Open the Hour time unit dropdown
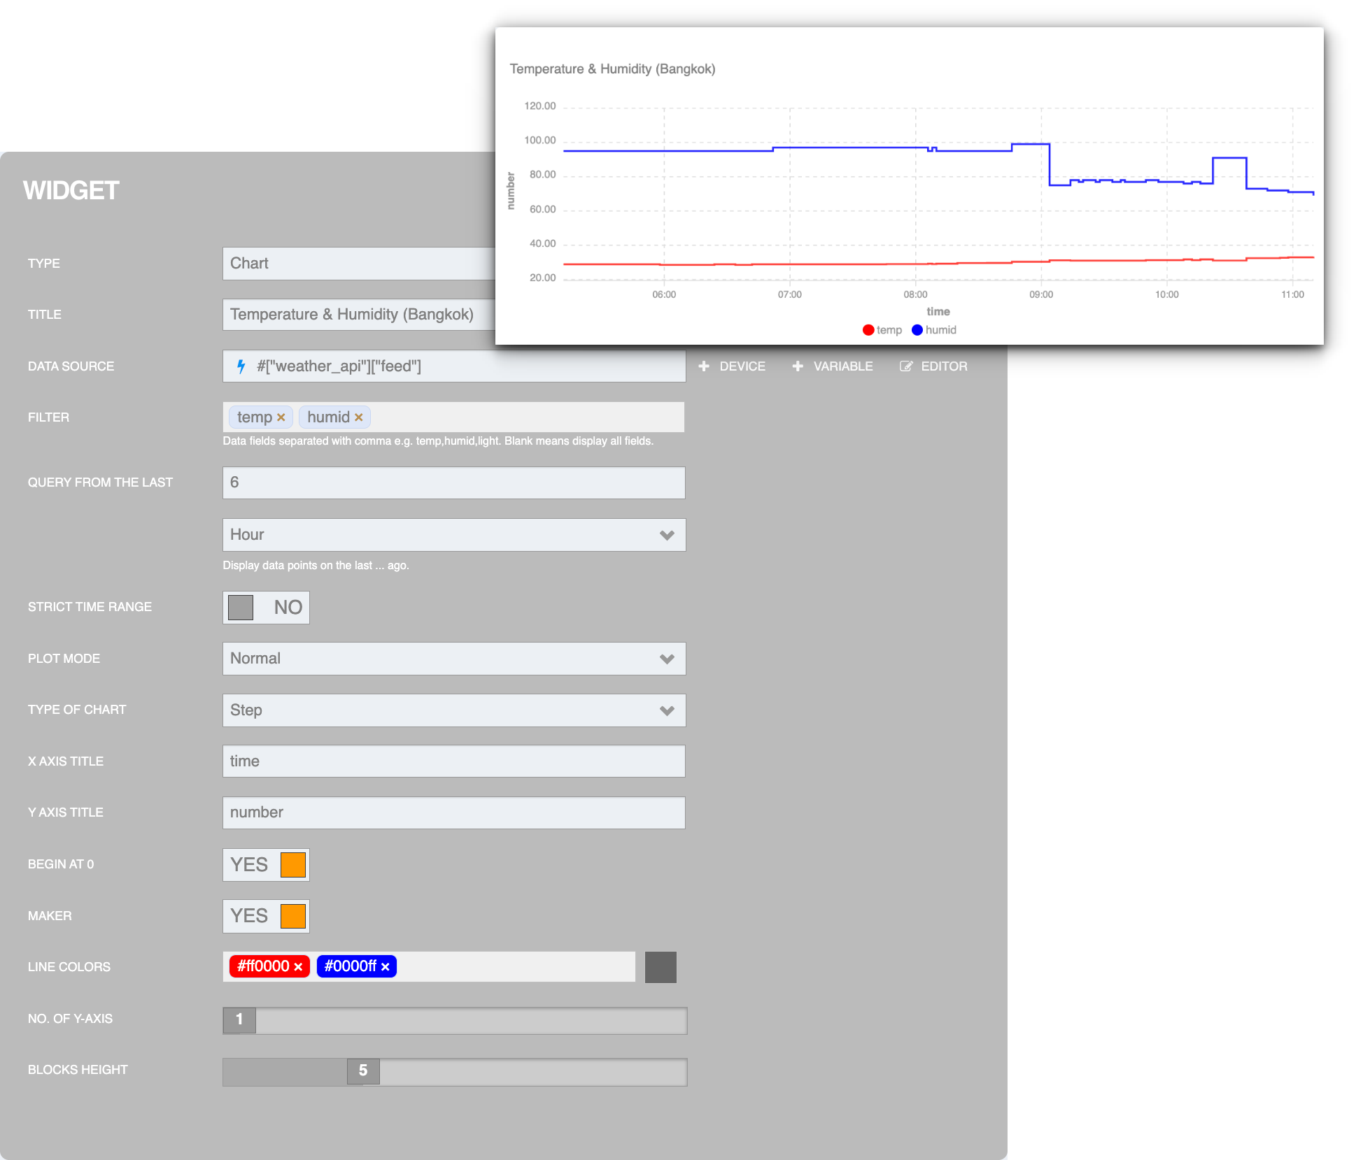Viewport: 1356px width, 1160px height. click(x=454, y=535)
